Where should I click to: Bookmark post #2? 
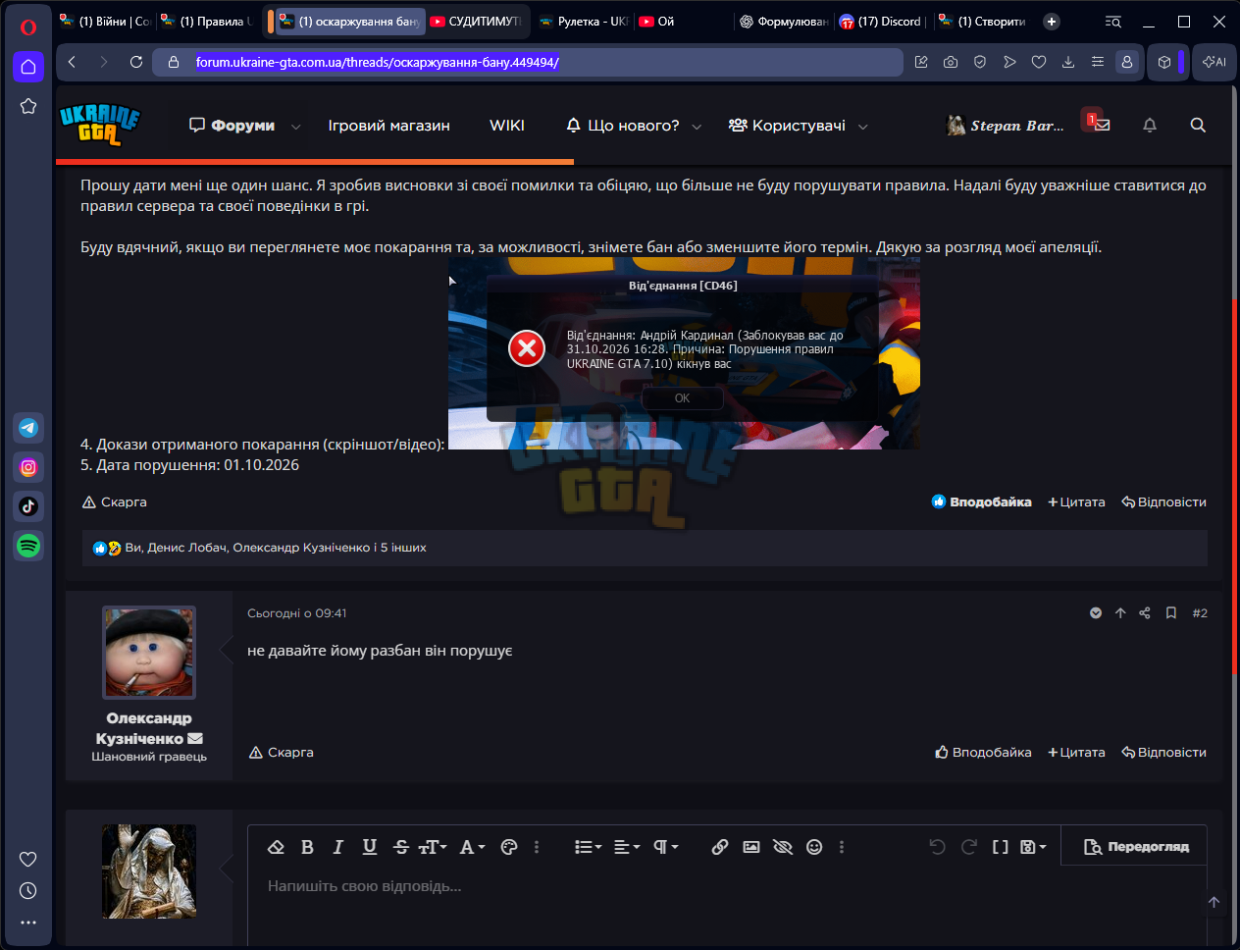tap(1171, 613)
